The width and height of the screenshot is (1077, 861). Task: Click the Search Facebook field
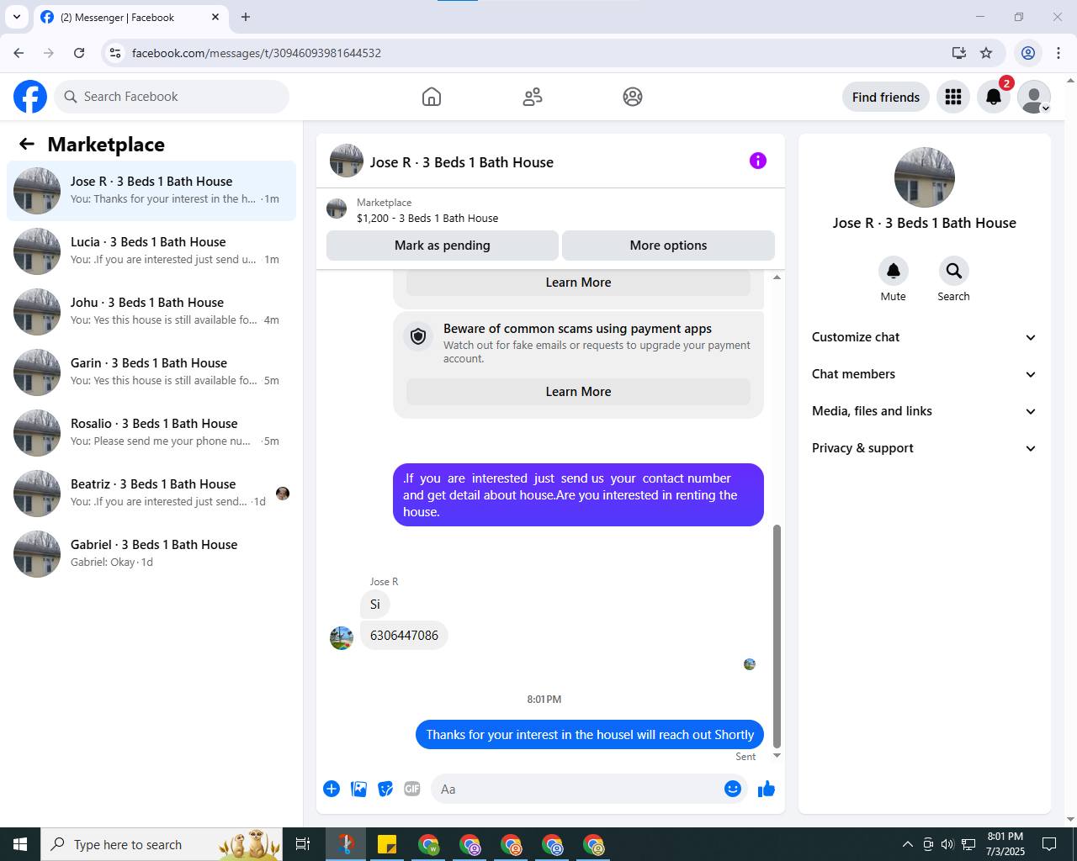coord(172,97)
